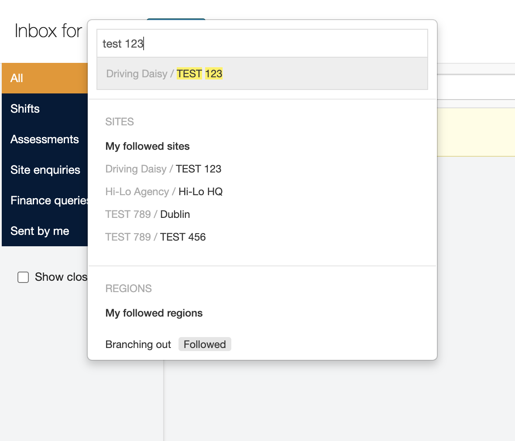Choose the TEST 789 / TEST 456 site
515x441 pixels.
155,237
